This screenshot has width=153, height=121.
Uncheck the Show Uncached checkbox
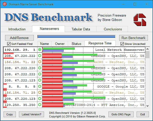(122, 44)
